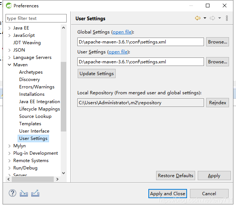
Task: Select Installations under Maven
Action: coord(32,94)
